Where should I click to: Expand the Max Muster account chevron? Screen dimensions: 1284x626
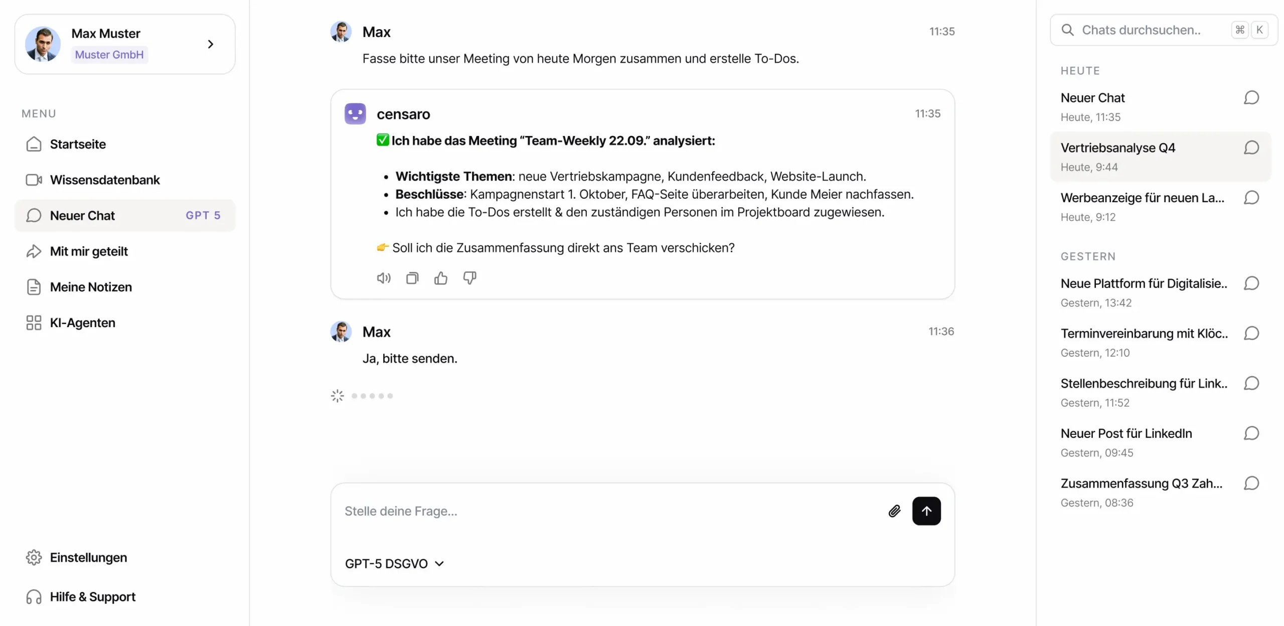(x=211, y=44)
